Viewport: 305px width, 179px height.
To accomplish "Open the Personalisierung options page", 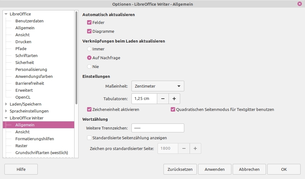I will [31, 69].
